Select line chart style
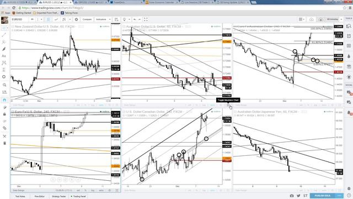The image size is (353, 199). tap(56, 19)
